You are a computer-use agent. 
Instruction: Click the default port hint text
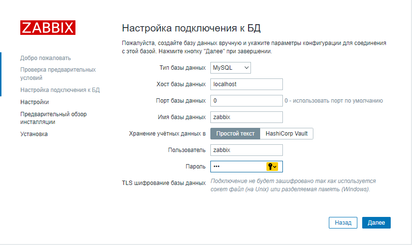point(334,101)
